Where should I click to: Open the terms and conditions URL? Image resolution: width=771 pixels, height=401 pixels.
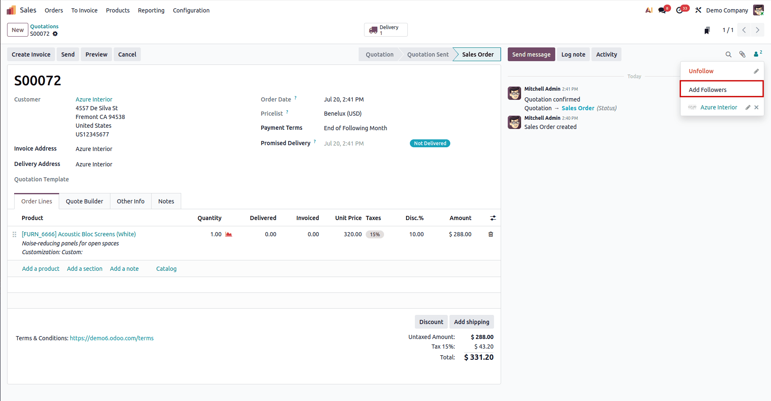[x=112, y=338]
